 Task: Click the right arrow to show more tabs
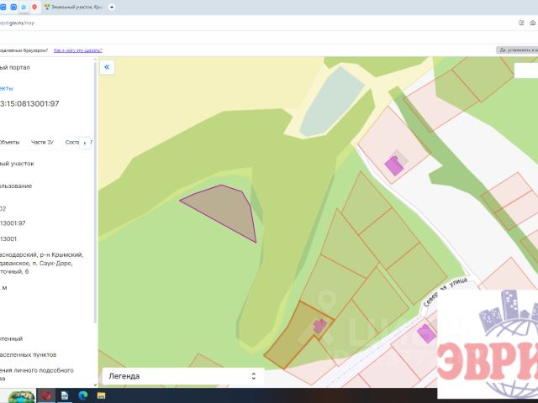pos(85,143)
